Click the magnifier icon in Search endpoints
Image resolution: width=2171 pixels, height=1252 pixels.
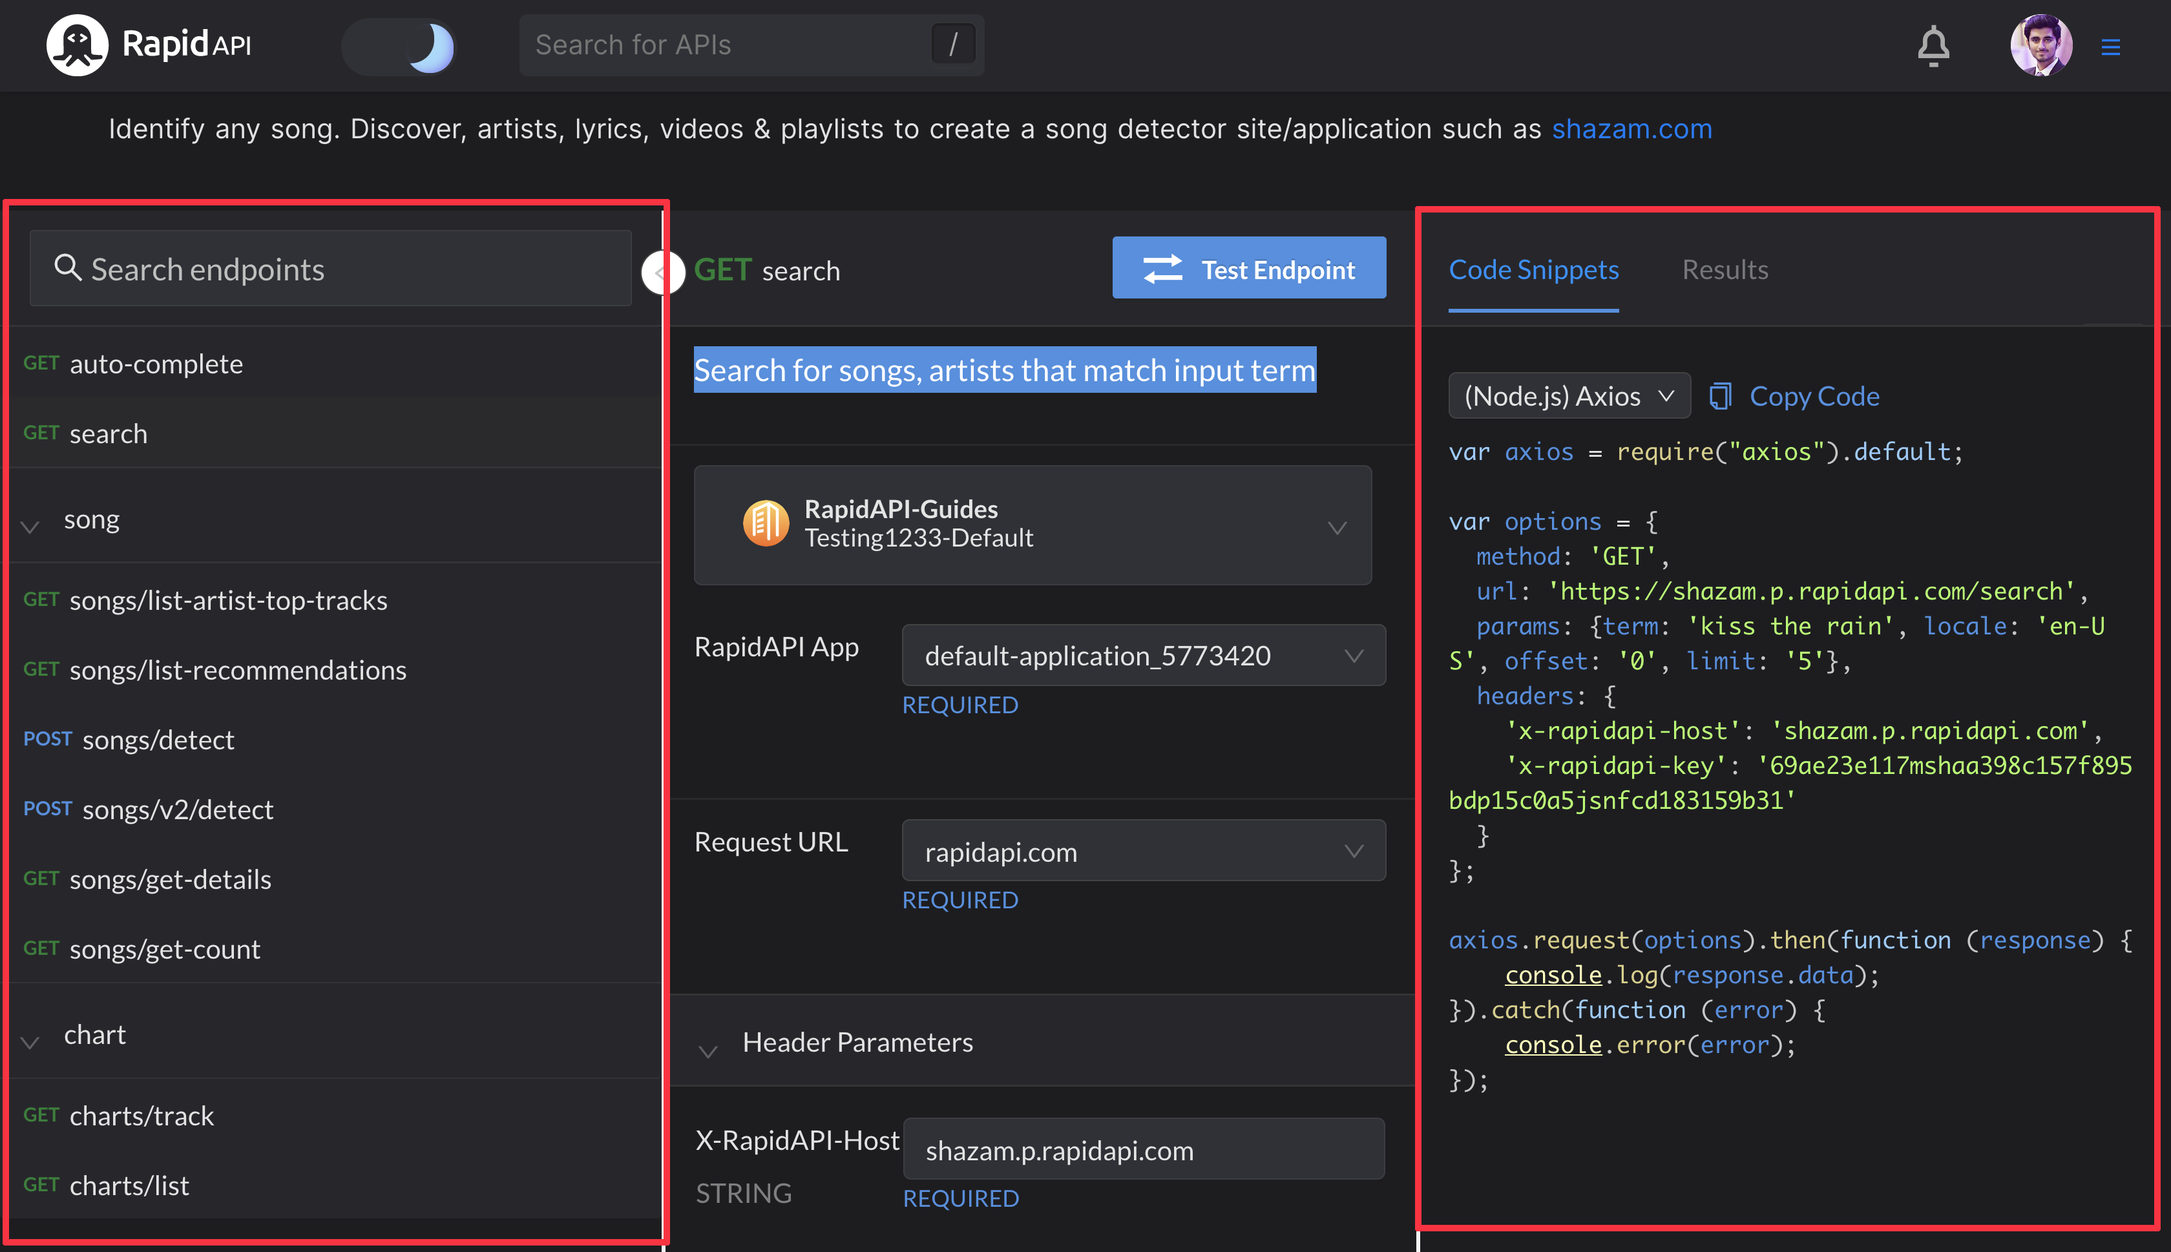pos(67,268)
